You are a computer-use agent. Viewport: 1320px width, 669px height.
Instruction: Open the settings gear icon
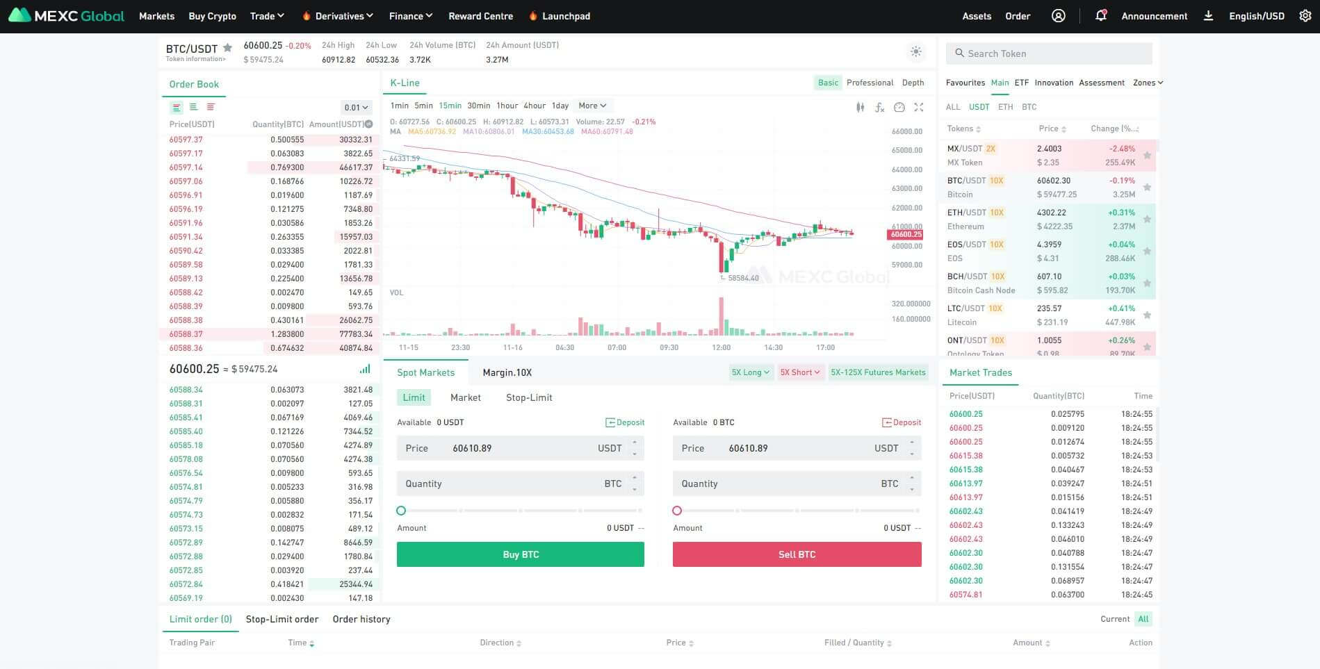click(1305, 16)
